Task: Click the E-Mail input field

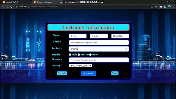Action: (x=99, y=43)
